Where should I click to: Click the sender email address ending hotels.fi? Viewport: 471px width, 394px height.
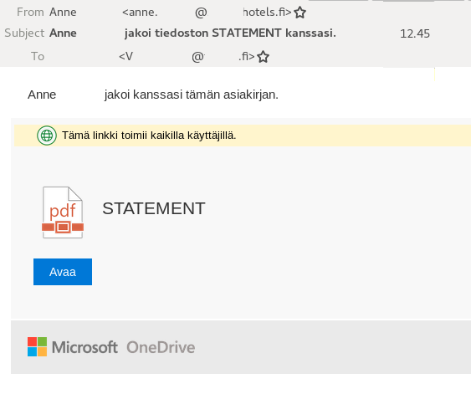(x=207, y=13)
